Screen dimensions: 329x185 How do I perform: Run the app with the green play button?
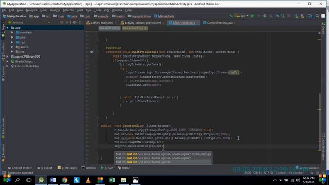coord(253,16)
